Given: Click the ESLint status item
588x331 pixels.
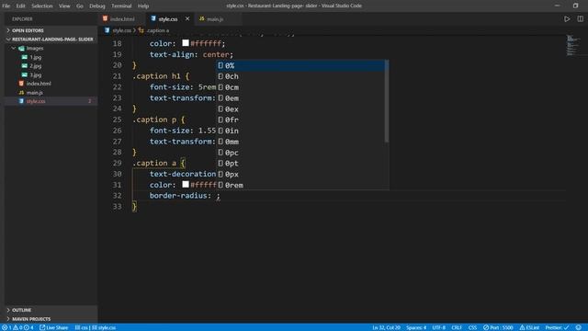Looking at the screenshot, I should 529,327.
